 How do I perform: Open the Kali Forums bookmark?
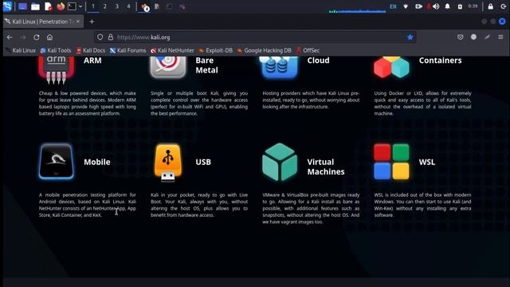pos(127,50)
